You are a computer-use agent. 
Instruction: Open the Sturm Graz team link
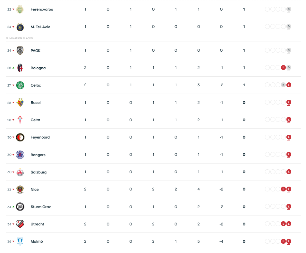40,207
